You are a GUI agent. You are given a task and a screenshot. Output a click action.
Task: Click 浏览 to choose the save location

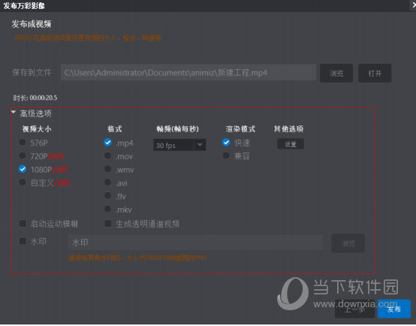pos(336,73)
